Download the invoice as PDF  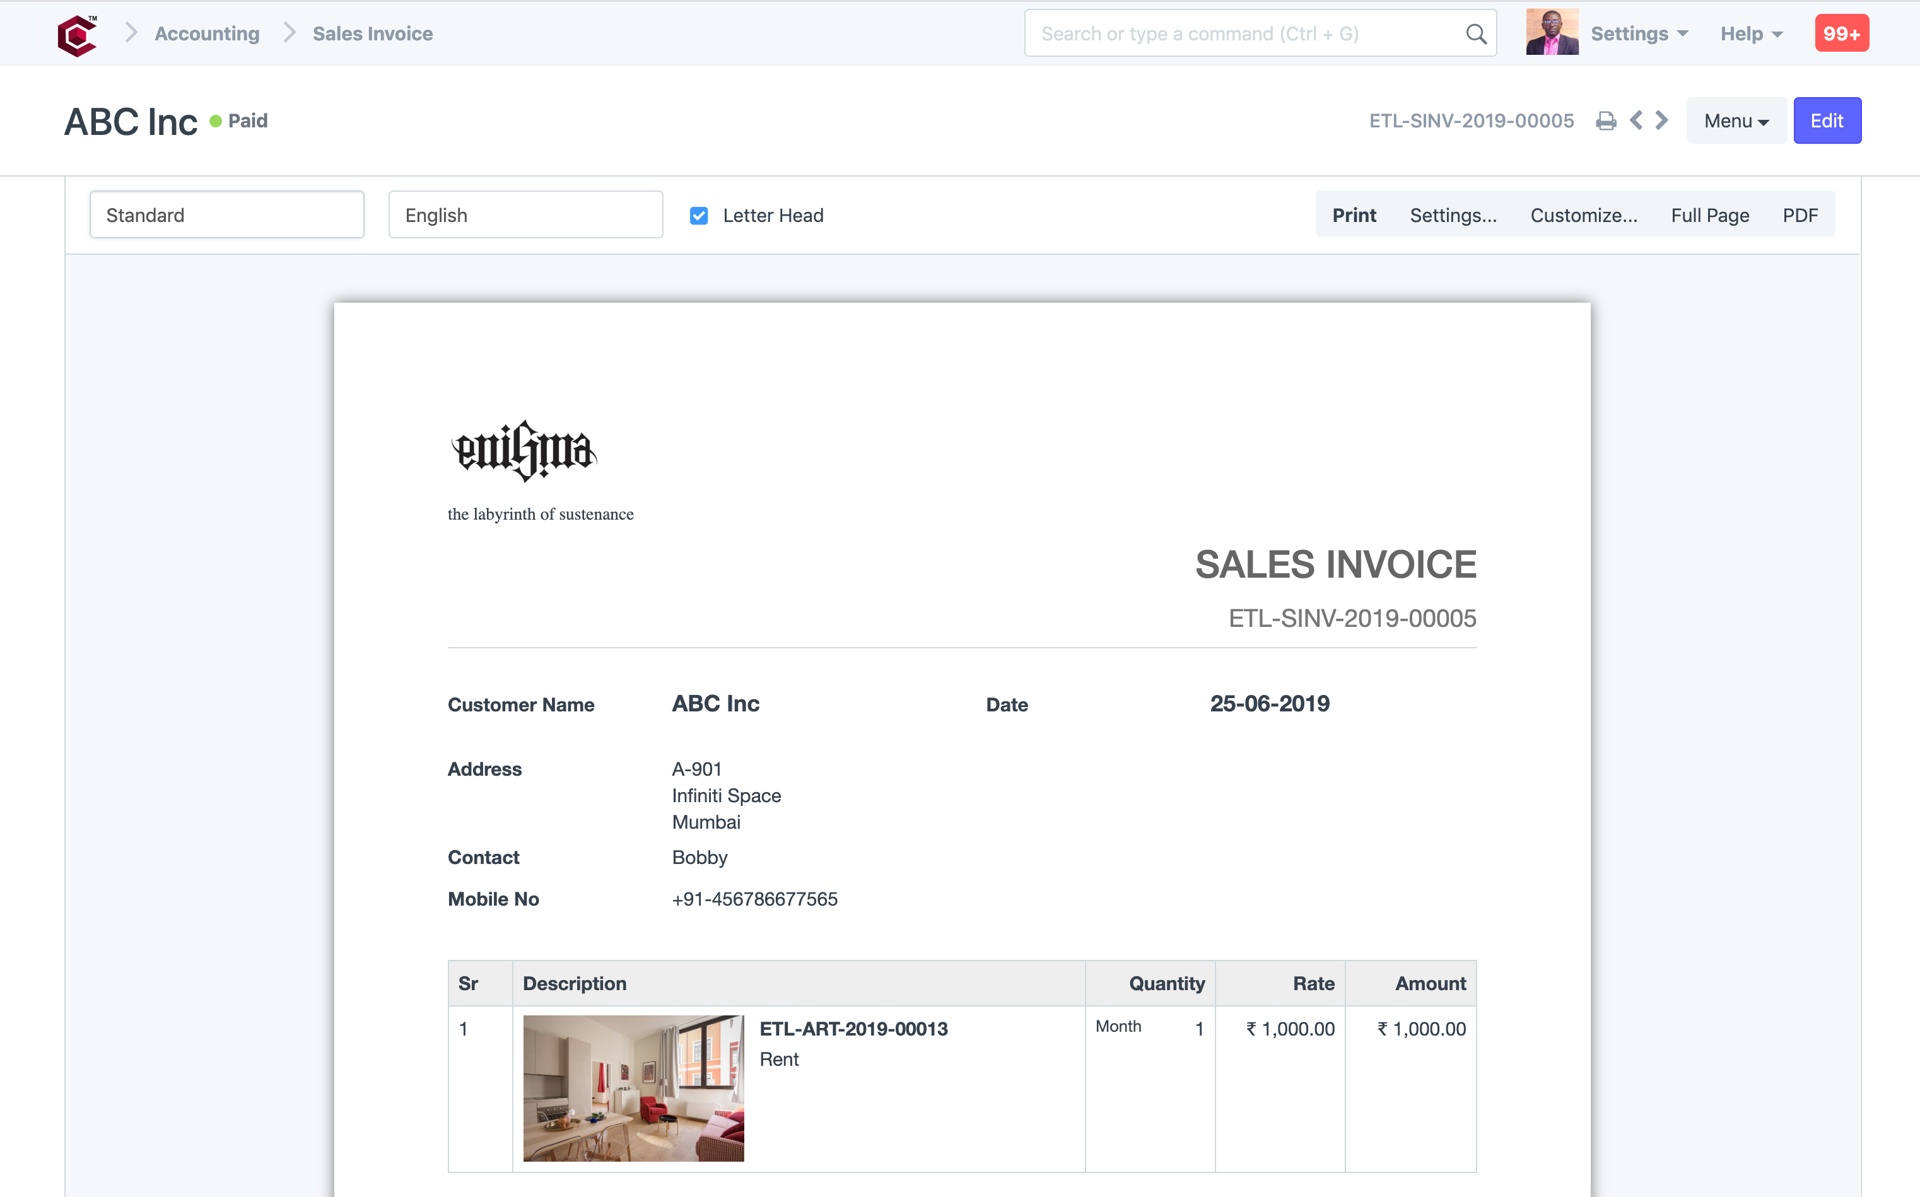pyautogui.click(x=1800, y=214)
